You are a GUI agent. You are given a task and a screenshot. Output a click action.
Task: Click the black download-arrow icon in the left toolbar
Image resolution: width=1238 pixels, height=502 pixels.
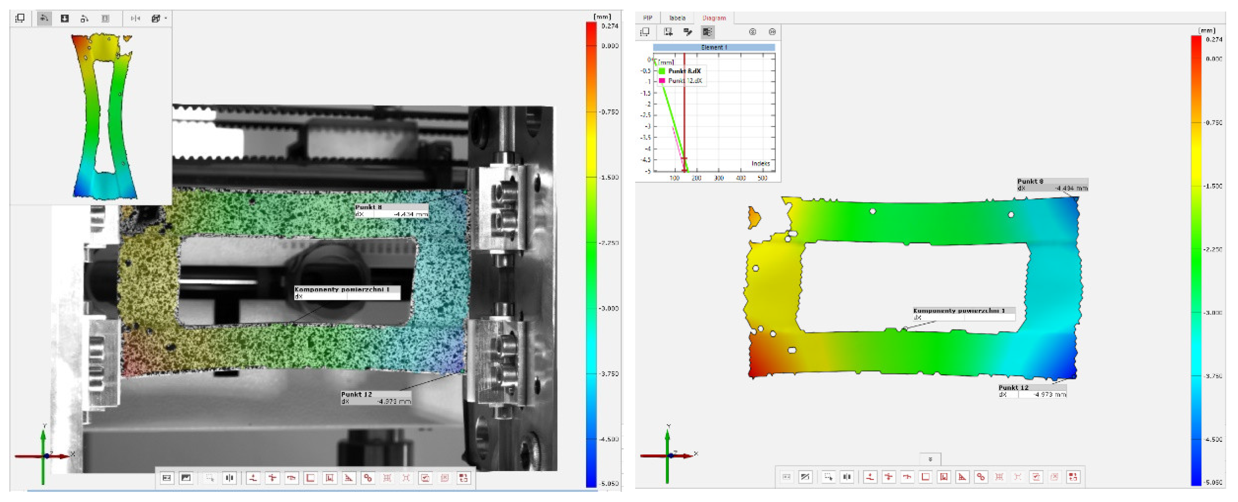(x=64, y=18)
